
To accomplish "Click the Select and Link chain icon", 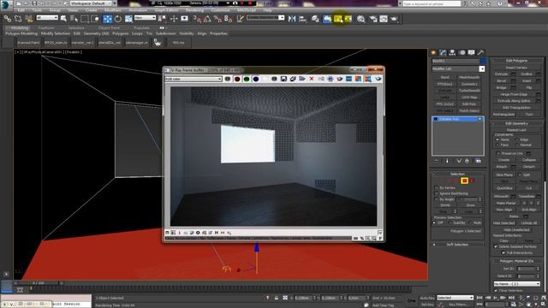I will point(8,19).
